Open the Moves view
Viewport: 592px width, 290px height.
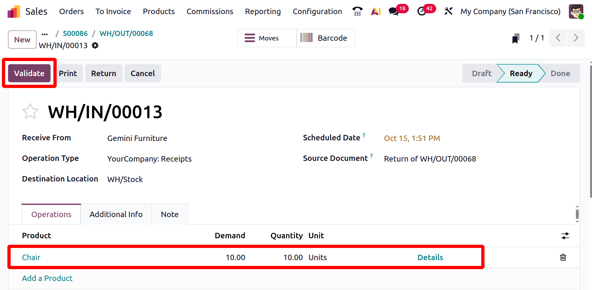[x=267, y=38]
